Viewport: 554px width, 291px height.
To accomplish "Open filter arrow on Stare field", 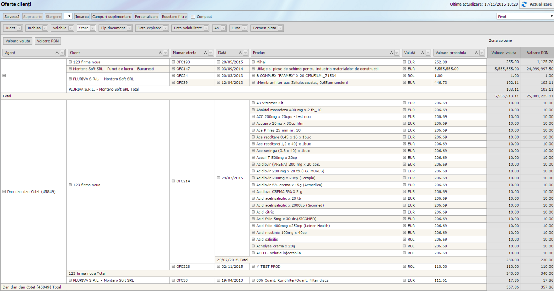I will click(92, 28).
